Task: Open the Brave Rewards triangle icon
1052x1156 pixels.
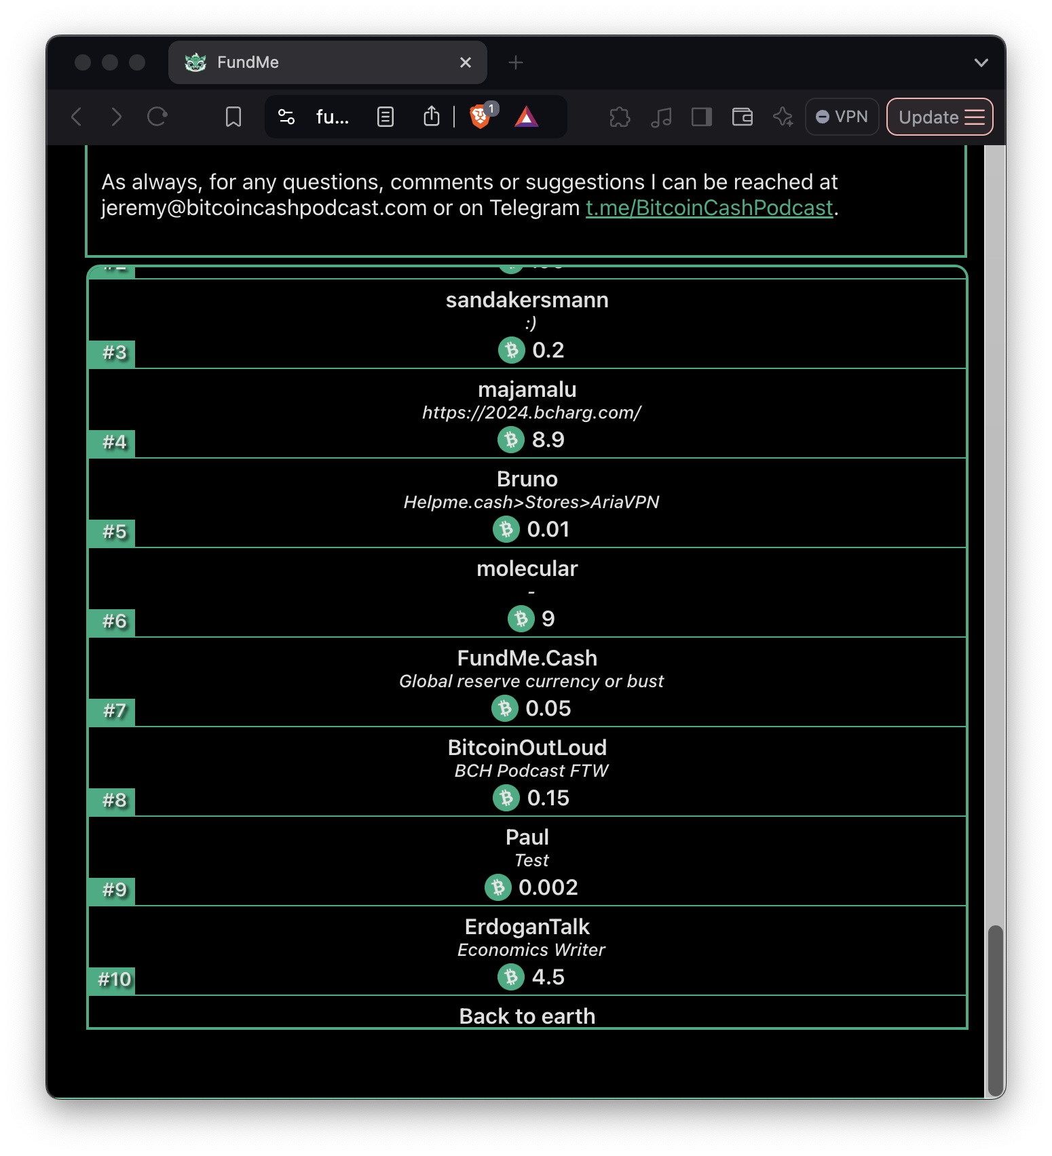Action: (x=526, y=117)
